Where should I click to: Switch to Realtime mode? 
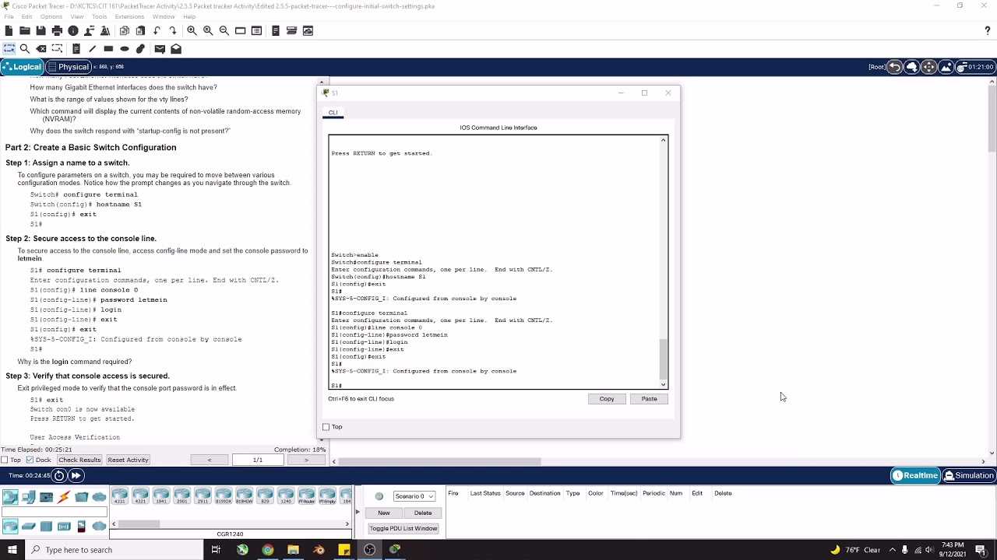(x=915, y=475)
